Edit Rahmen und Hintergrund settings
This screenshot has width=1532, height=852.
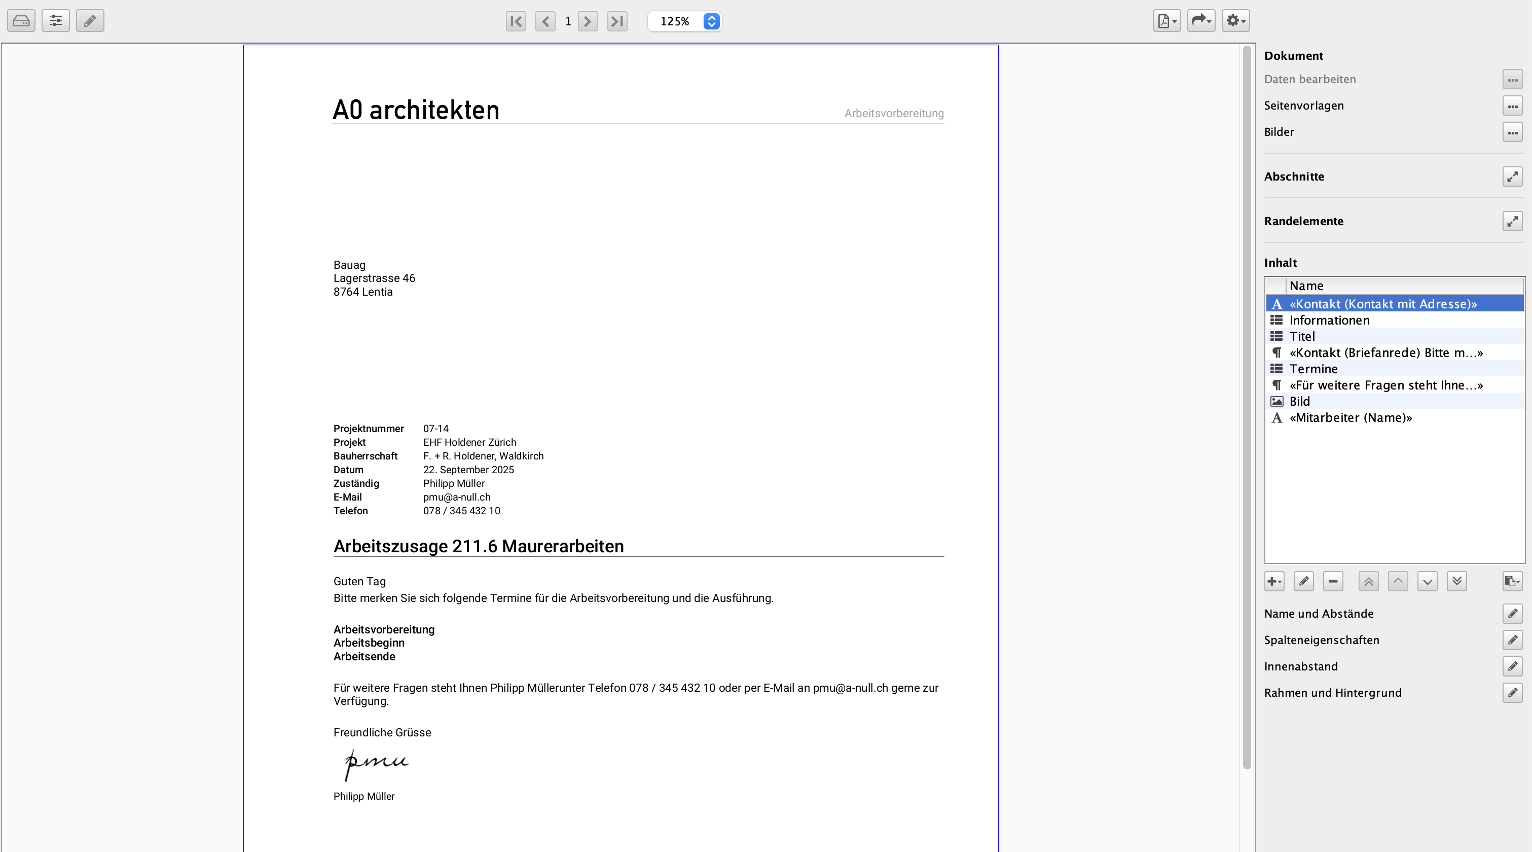1512,693
